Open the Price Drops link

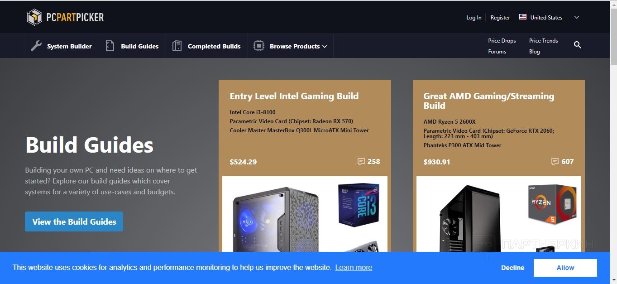[502, 41]
